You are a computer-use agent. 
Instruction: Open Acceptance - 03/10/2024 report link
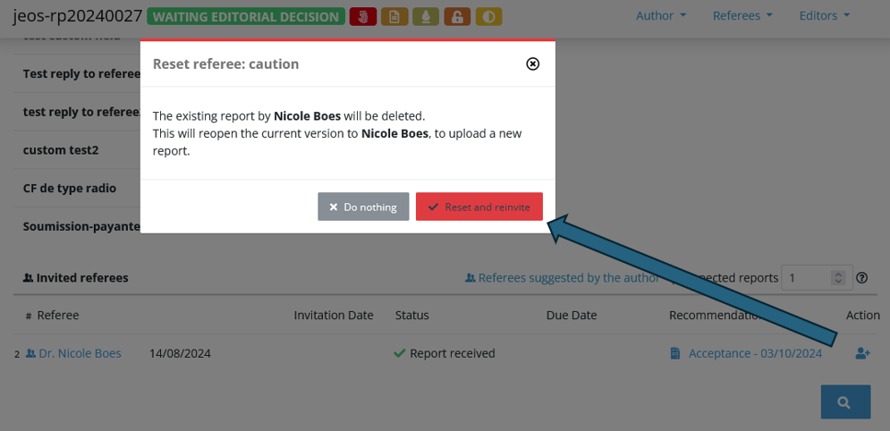tap(755, 353)
